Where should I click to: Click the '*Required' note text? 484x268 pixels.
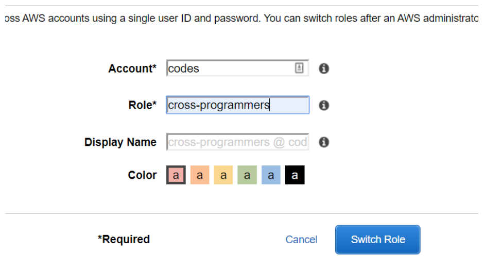coord(124,240)
